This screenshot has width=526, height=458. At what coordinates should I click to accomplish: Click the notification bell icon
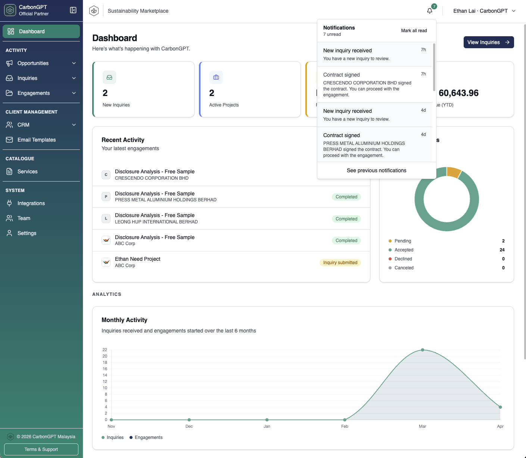(x=430, y=11)
